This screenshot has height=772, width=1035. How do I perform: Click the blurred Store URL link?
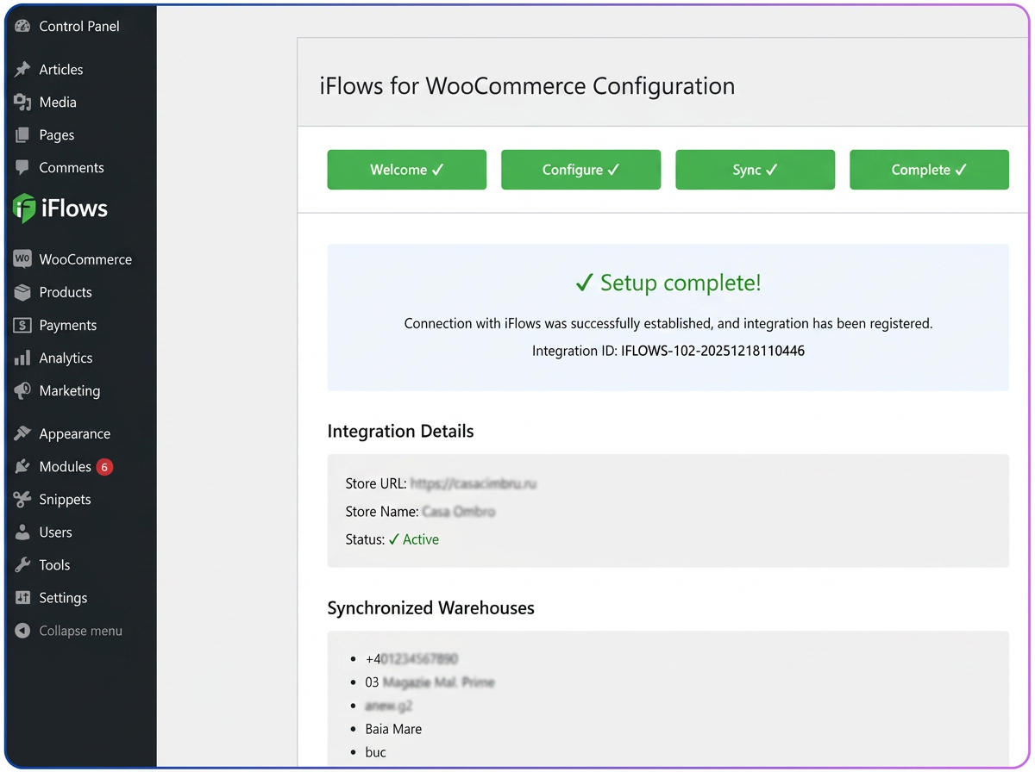point(474,484)
